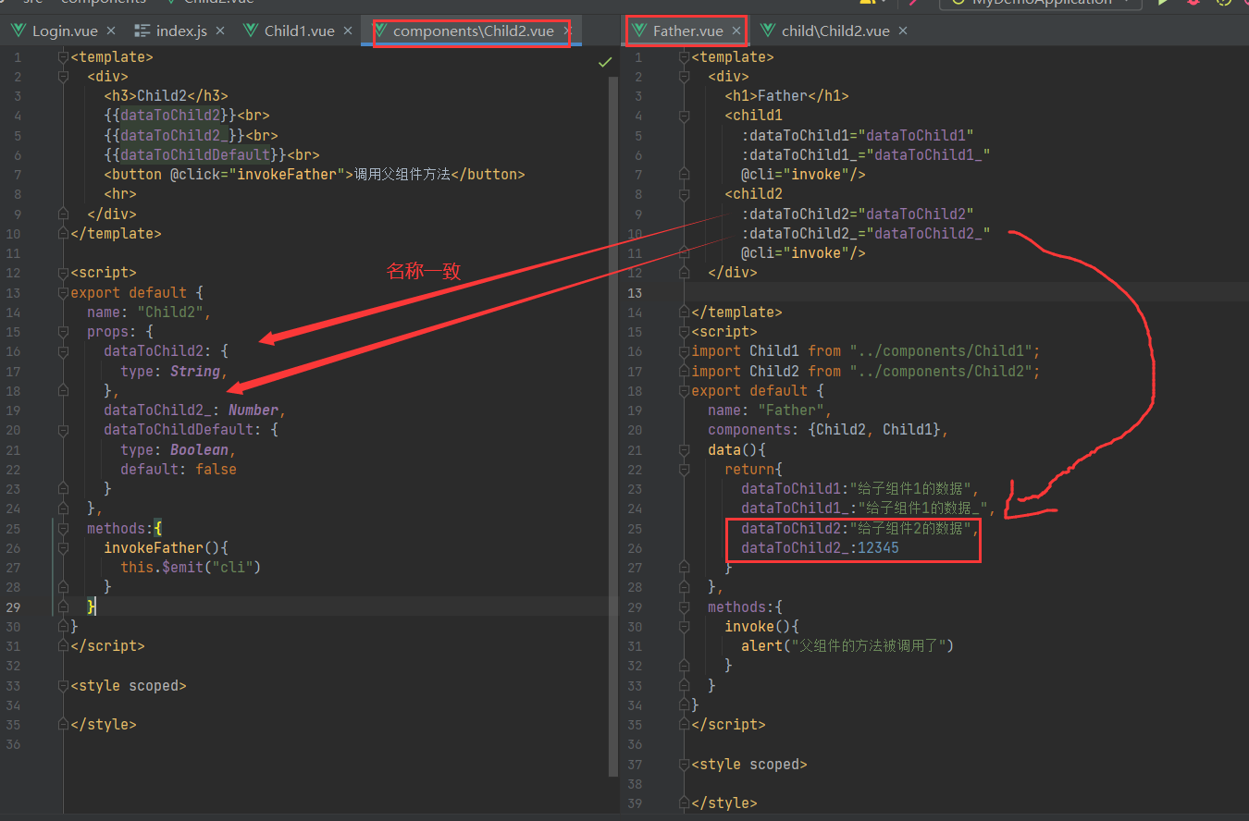Image resolution: width=1249 pixels, height=821 pixels.
Task: Close the components\Child2.vue tab
Action: point(567,31)
